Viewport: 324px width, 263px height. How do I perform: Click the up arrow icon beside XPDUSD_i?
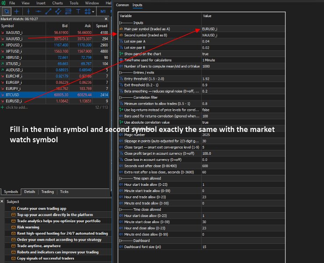pyautogui.click(x=2, y=45)
